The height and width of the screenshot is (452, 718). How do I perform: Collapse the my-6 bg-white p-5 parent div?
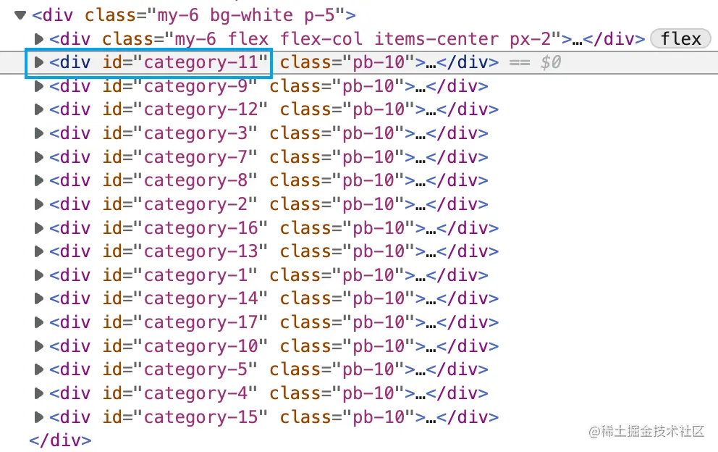pyautogui.click(x=20, y=15)
